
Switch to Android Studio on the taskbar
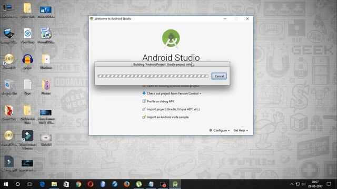pos(175,184)
